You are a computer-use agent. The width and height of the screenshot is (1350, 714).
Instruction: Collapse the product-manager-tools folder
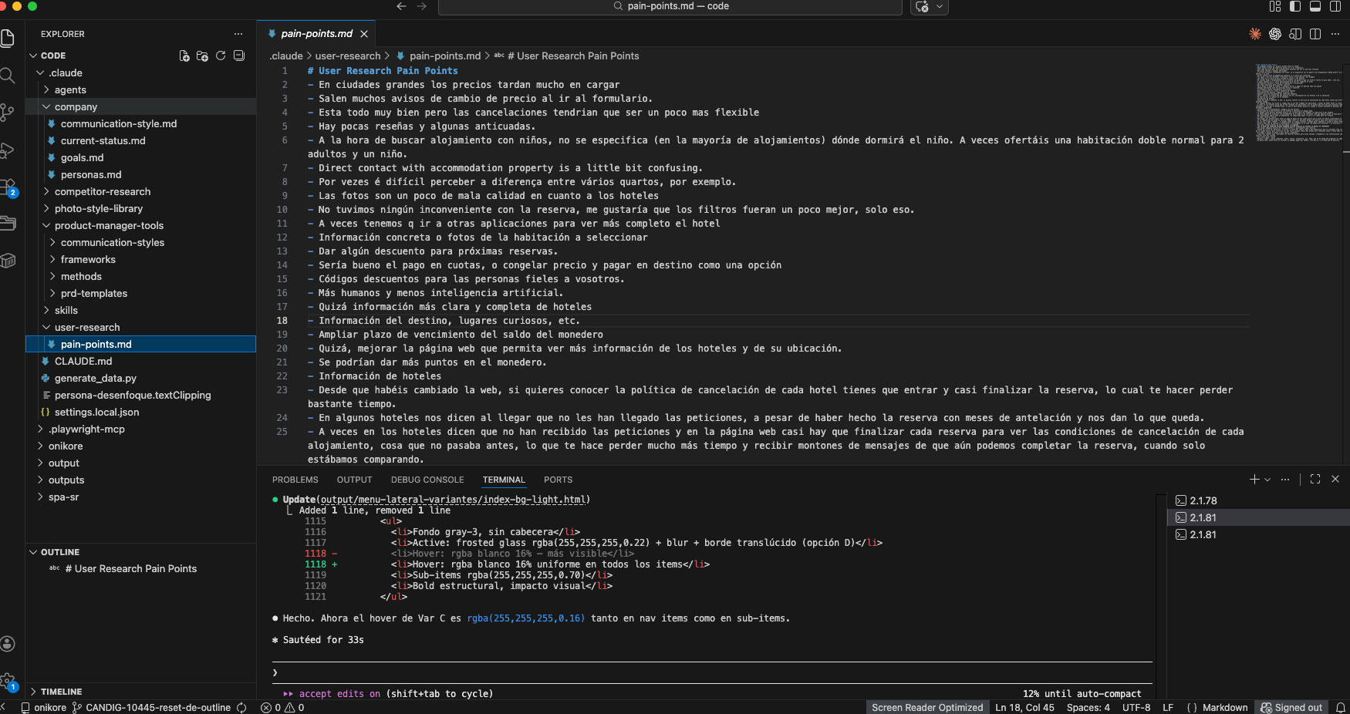point(109,226)
